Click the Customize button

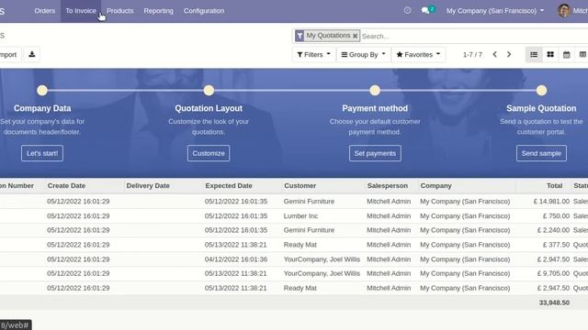pos(209,153)
